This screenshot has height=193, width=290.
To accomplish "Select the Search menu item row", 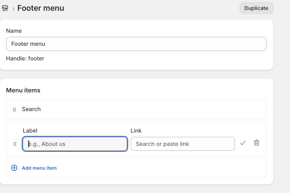I will [x=136, y=109].
